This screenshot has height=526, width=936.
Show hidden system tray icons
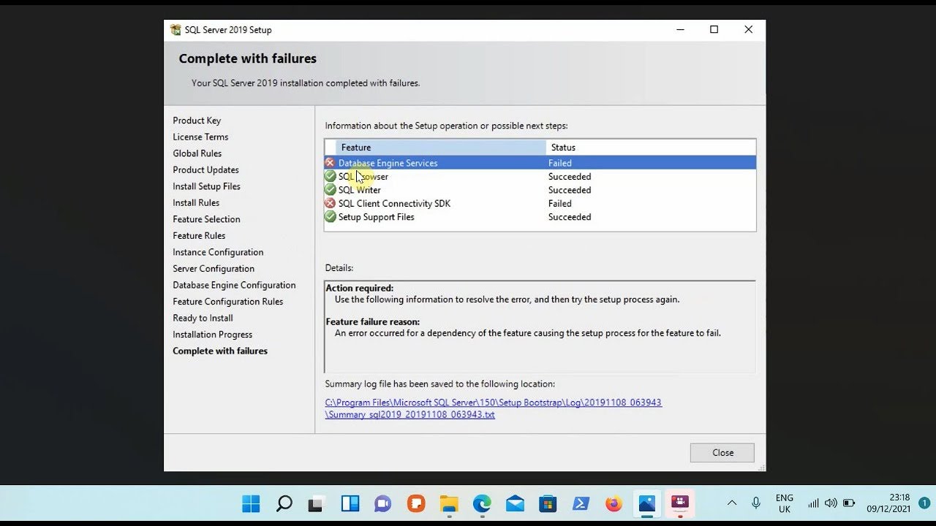coord(732,503)
